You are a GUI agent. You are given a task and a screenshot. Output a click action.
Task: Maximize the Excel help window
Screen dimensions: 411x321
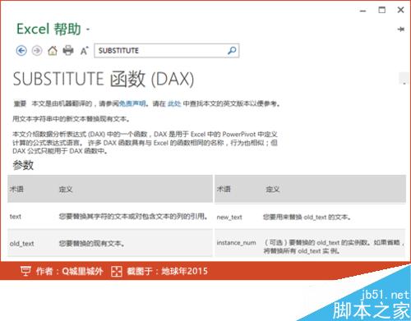point(381,10)
